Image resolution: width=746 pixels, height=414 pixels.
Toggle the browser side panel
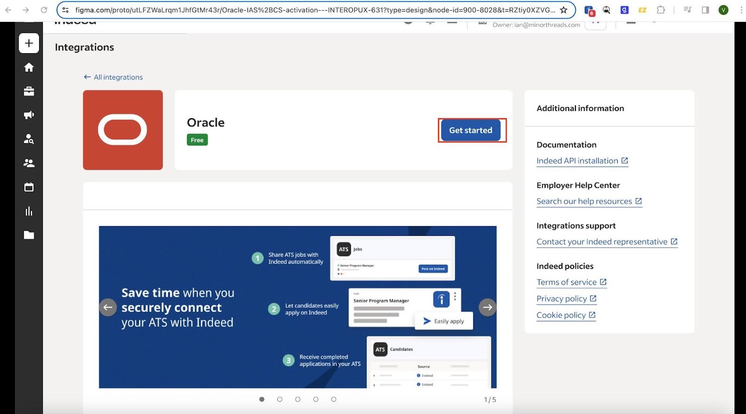click(705, 10)
